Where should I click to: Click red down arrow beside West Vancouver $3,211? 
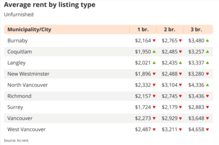[181, 130]
